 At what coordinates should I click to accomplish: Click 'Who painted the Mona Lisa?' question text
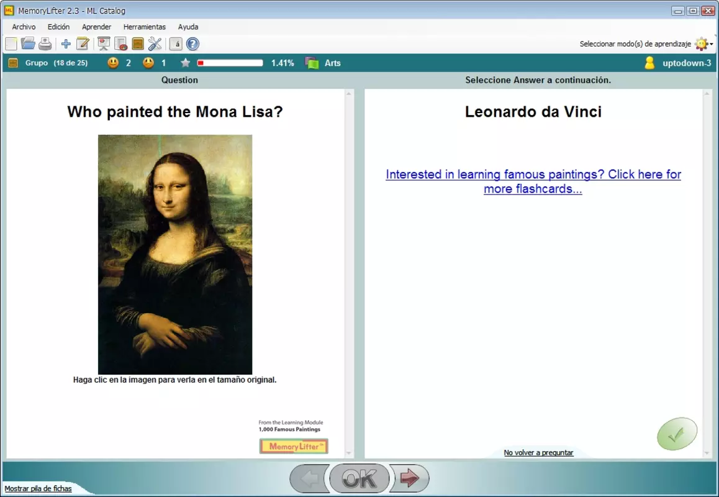tap(175, 112)
